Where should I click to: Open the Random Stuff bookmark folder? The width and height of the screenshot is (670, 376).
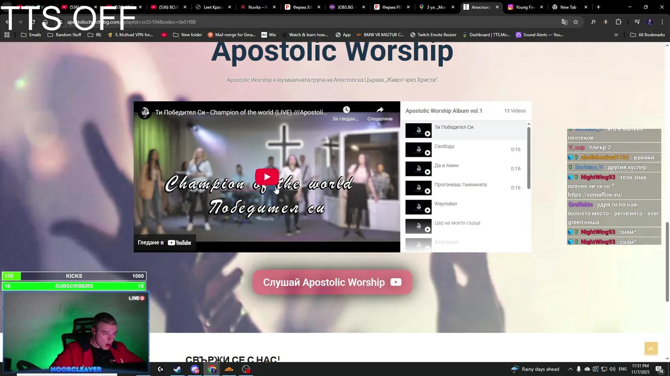pos(64,35)
